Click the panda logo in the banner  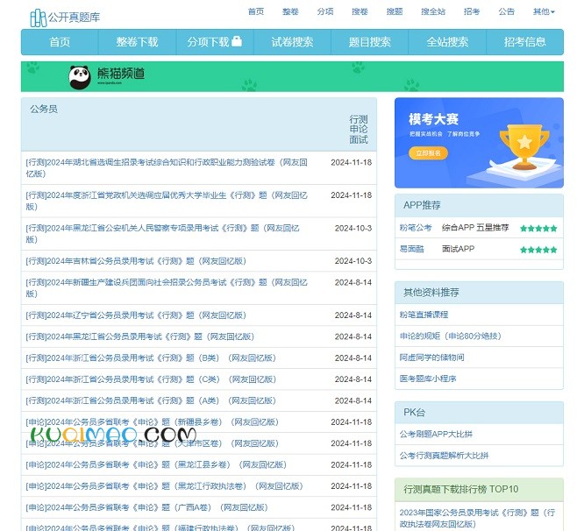tap(80, 77)
